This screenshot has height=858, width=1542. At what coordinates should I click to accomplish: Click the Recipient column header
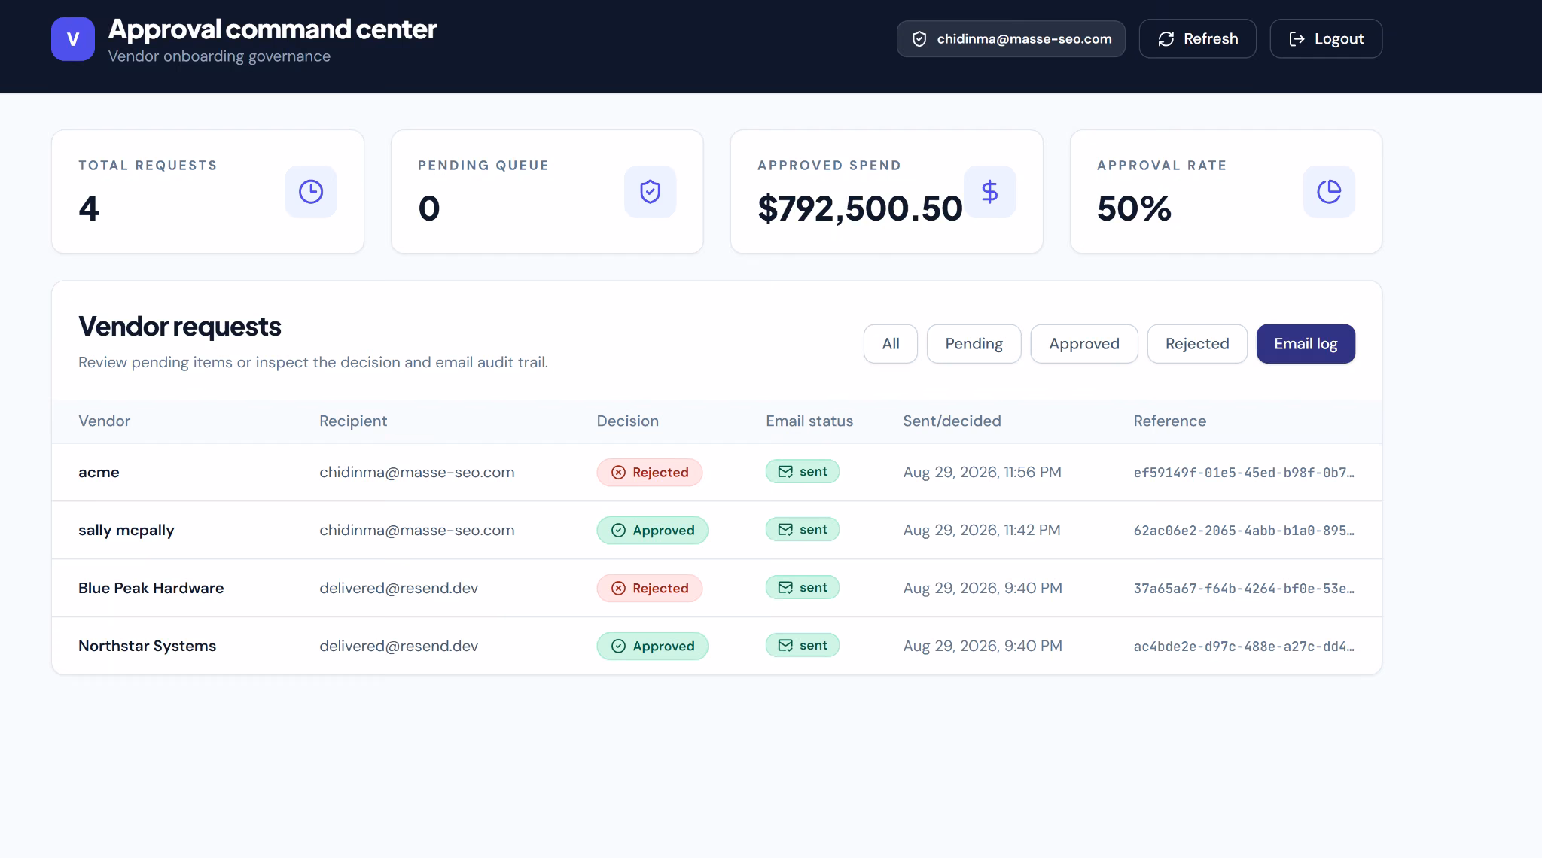click(353, 421)
